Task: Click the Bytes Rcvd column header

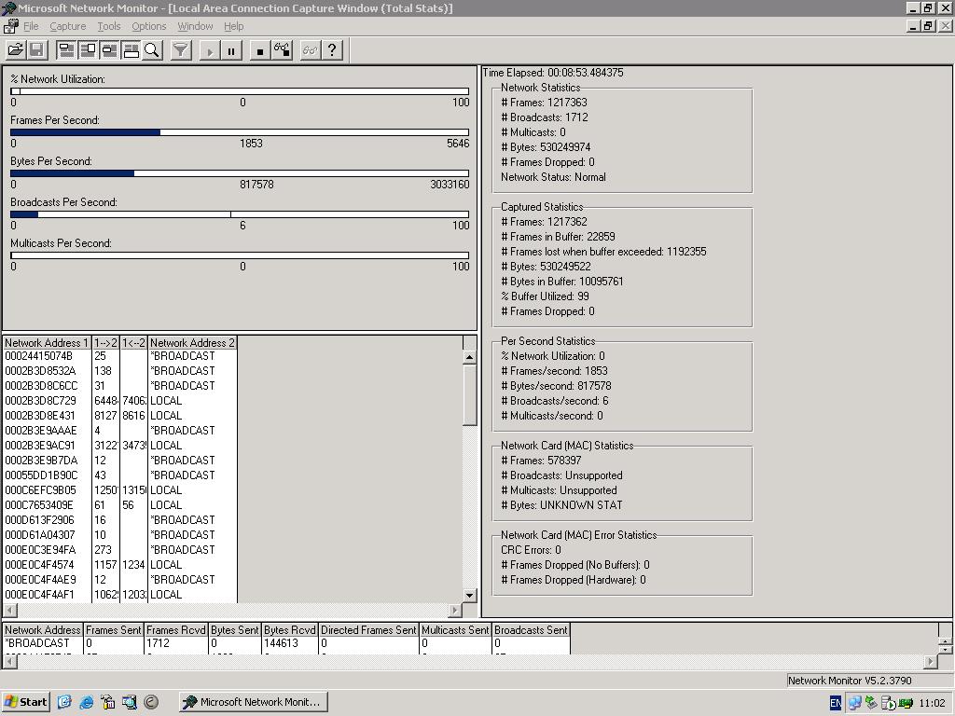Action: click(289, 630)
